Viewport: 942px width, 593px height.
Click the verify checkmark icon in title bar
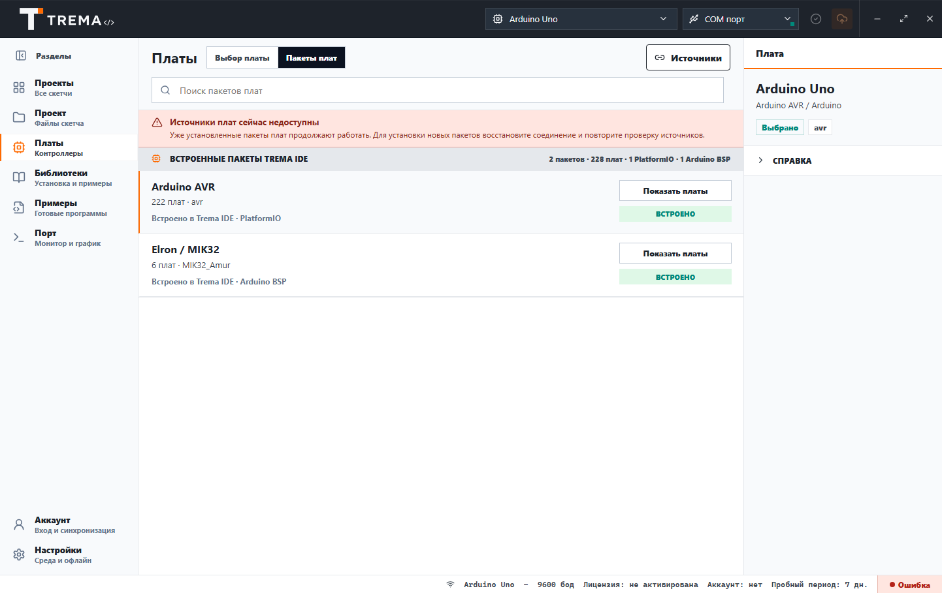pos(816,19)
